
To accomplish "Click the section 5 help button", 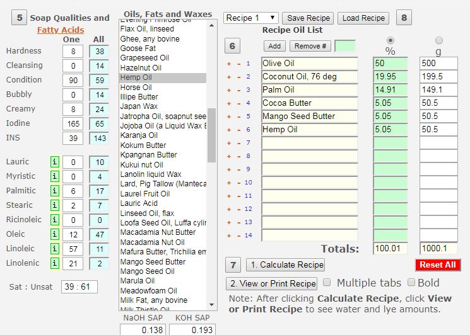I will point(19,18).
